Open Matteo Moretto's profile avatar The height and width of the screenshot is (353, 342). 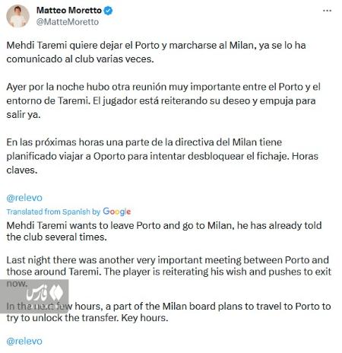tap(17, 16)
